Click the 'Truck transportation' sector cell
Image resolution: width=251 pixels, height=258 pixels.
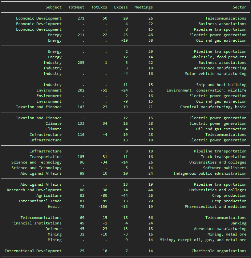[224, 157]
